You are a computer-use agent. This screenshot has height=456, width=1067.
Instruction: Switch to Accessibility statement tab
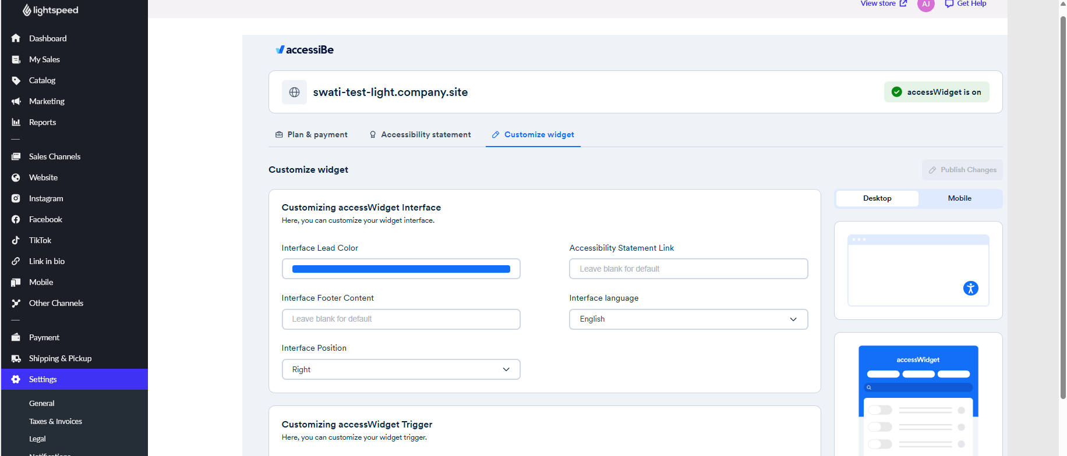[420, 134]
